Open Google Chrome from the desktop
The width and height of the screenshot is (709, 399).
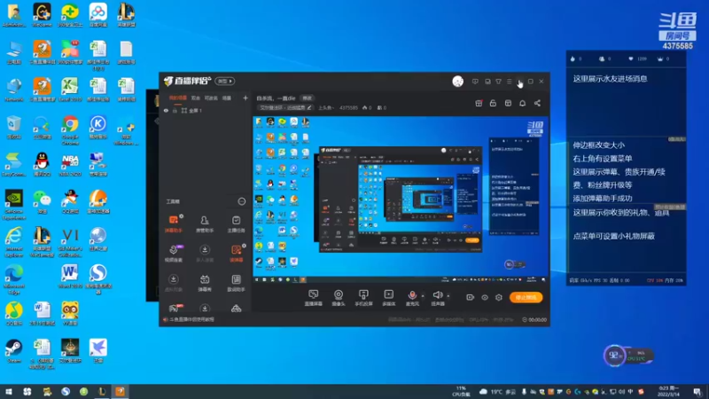(70, 129)
